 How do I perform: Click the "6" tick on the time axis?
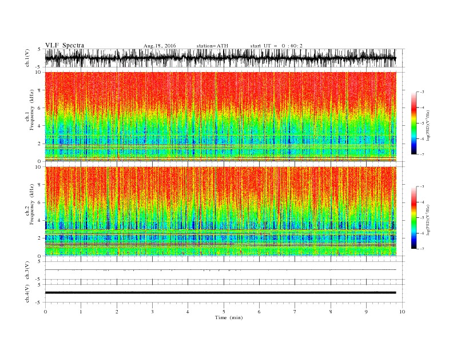pos(260,312)
